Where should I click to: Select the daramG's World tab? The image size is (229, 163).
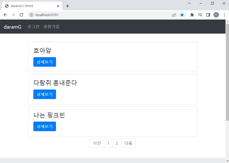[32, 6]
